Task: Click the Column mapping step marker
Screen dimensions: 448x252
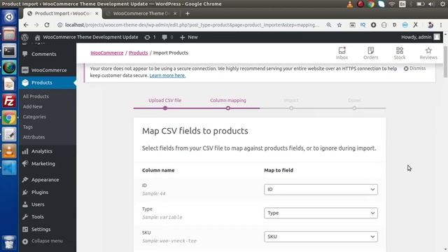Action: (228, 108)
